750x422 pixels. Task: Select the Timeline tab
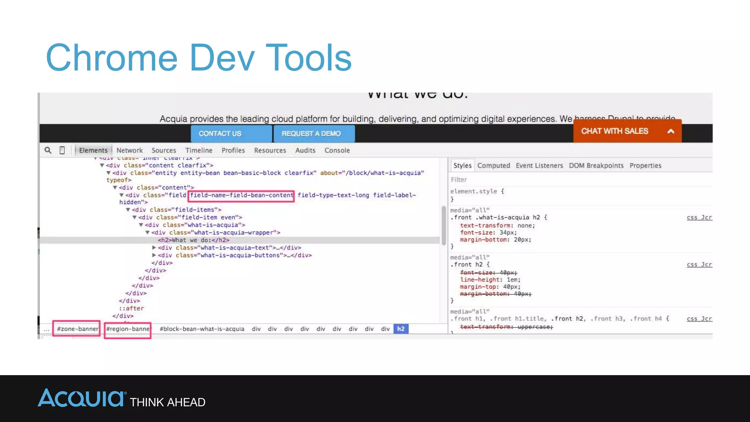198,150
